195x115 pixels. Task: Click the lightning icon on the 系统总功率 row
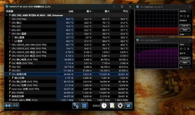[10, 96]
